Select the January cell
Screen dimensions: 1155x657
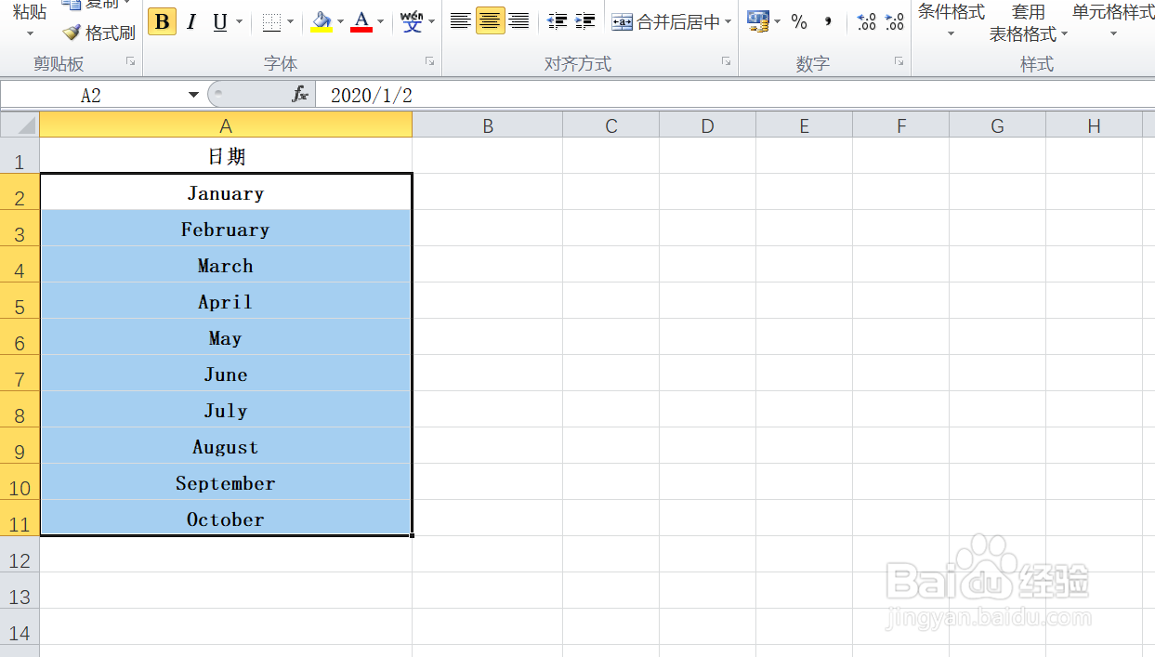point(226,192)
